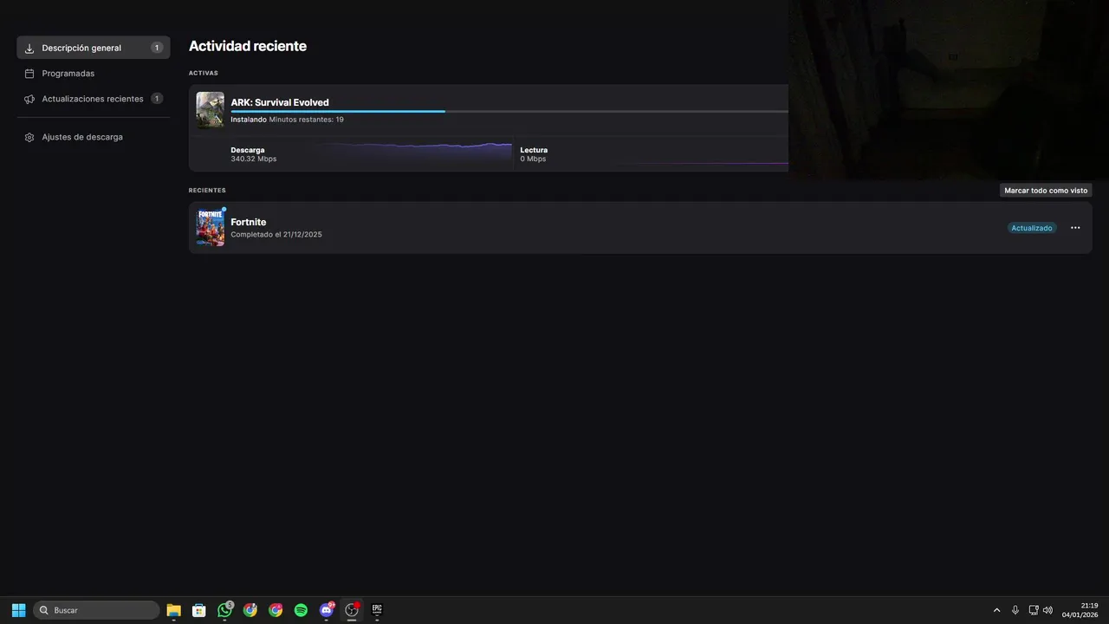Screen dimensions: 1109x624
Task: Open the Fortnite three-dot options menu
Action: tap(1075, 228)
